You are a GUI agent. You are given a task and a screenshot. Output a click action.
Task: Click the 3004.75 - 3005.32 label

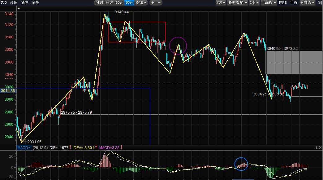(x=269, y=94)
